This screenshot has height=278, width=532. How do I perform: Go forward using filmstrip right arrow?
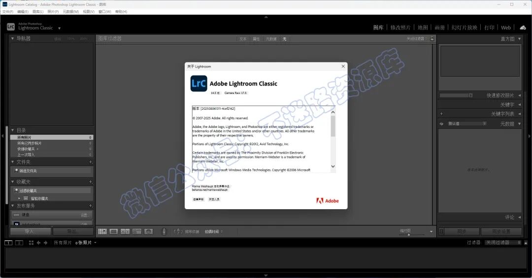coord(45,243)
